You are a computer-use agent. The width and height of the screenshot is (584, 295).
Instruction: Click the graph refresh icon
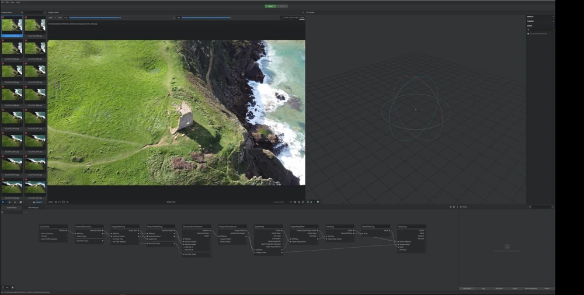coord(450,207)
